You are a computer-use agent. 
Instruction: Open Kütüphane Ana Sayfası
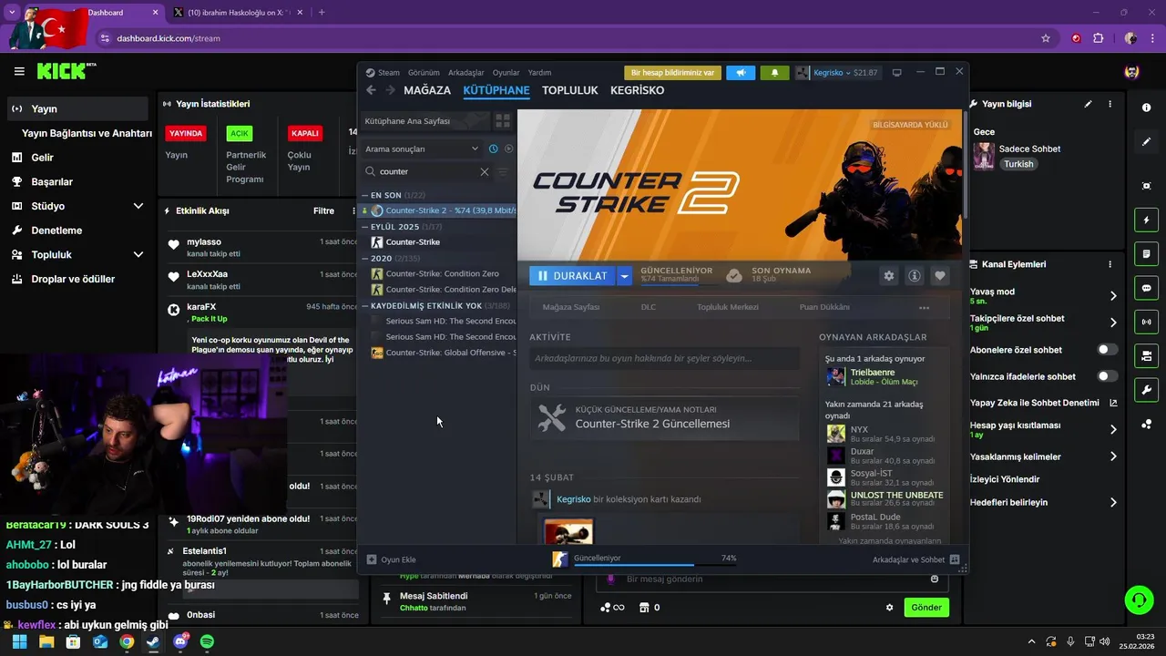pos(425,121)
